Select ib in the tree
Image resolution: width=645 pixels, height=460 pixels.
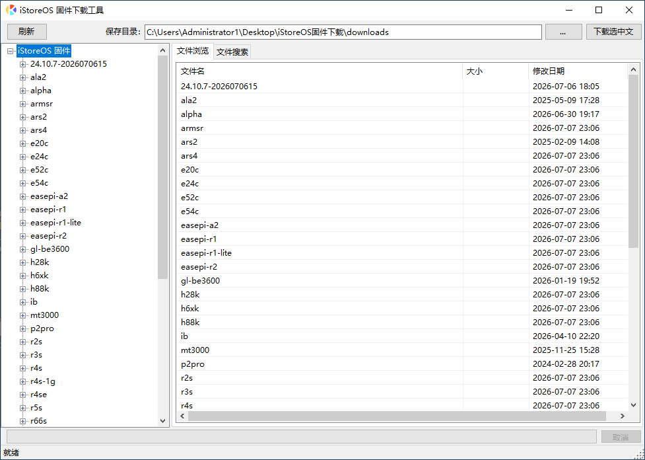[x=34, y=302]
